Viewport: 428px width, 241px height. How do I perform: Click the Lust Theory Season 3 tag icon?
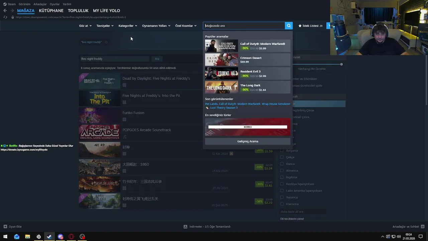[x=207, y=108]
